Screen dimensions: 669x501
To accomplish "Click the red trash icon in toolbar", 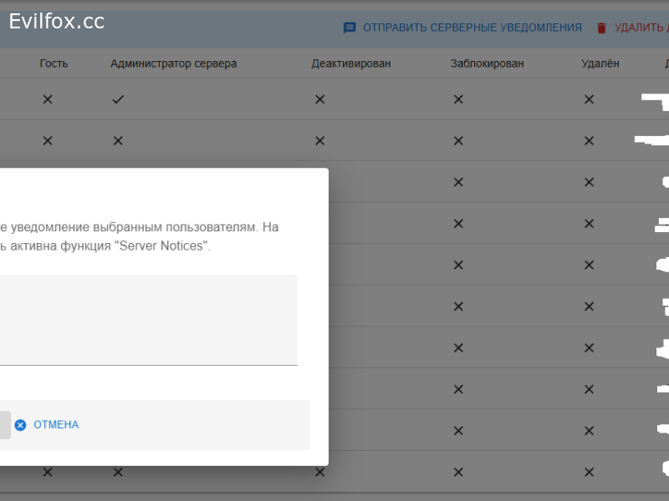I will pyautogui.click(x=601, y=28).
